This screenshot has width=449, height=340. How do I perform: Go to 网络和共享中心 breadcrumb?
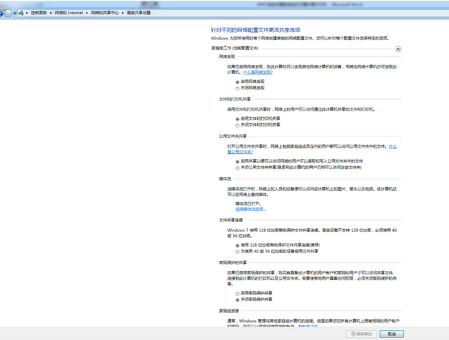coord(105,13)
